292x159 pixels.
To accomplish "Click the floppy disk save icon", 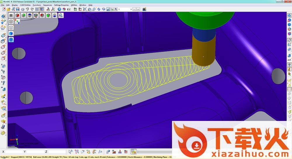I will click(x=18, y=9).
